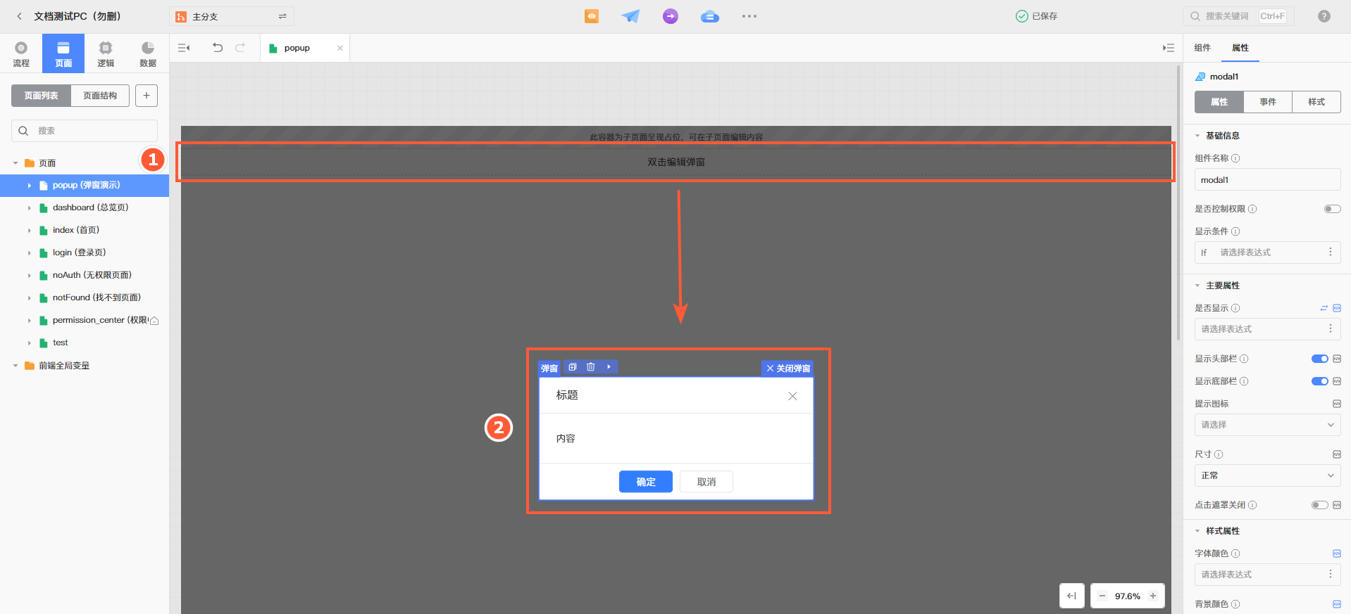Focus the page list 搜索 field
This screenshot has height=614, width=1351.
pos(85,131)
